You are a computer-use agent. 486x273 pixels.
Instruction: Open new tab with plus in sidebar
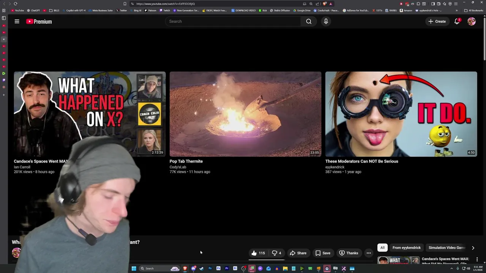pyautogui.click(x=4, y=95)
